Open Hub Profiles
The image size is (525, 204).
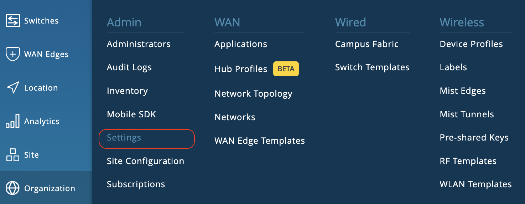[241, 69]
